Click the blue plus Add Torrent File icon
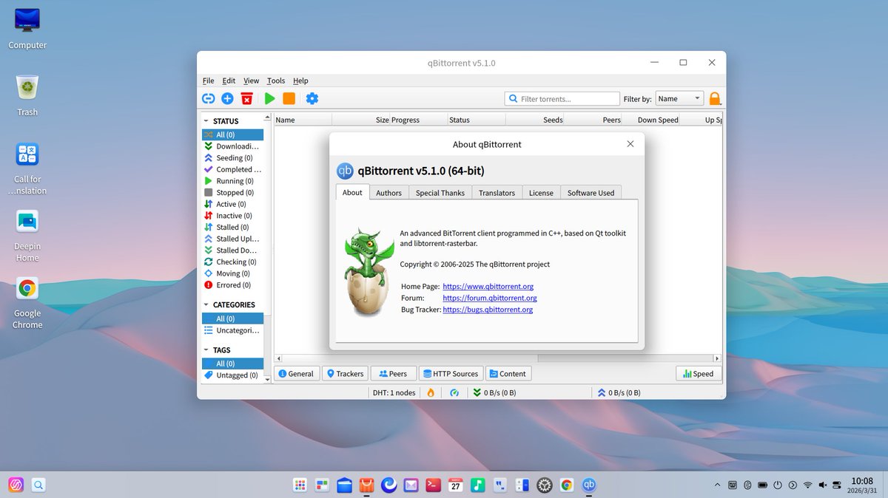888x498 pixels. pos(227,98)
